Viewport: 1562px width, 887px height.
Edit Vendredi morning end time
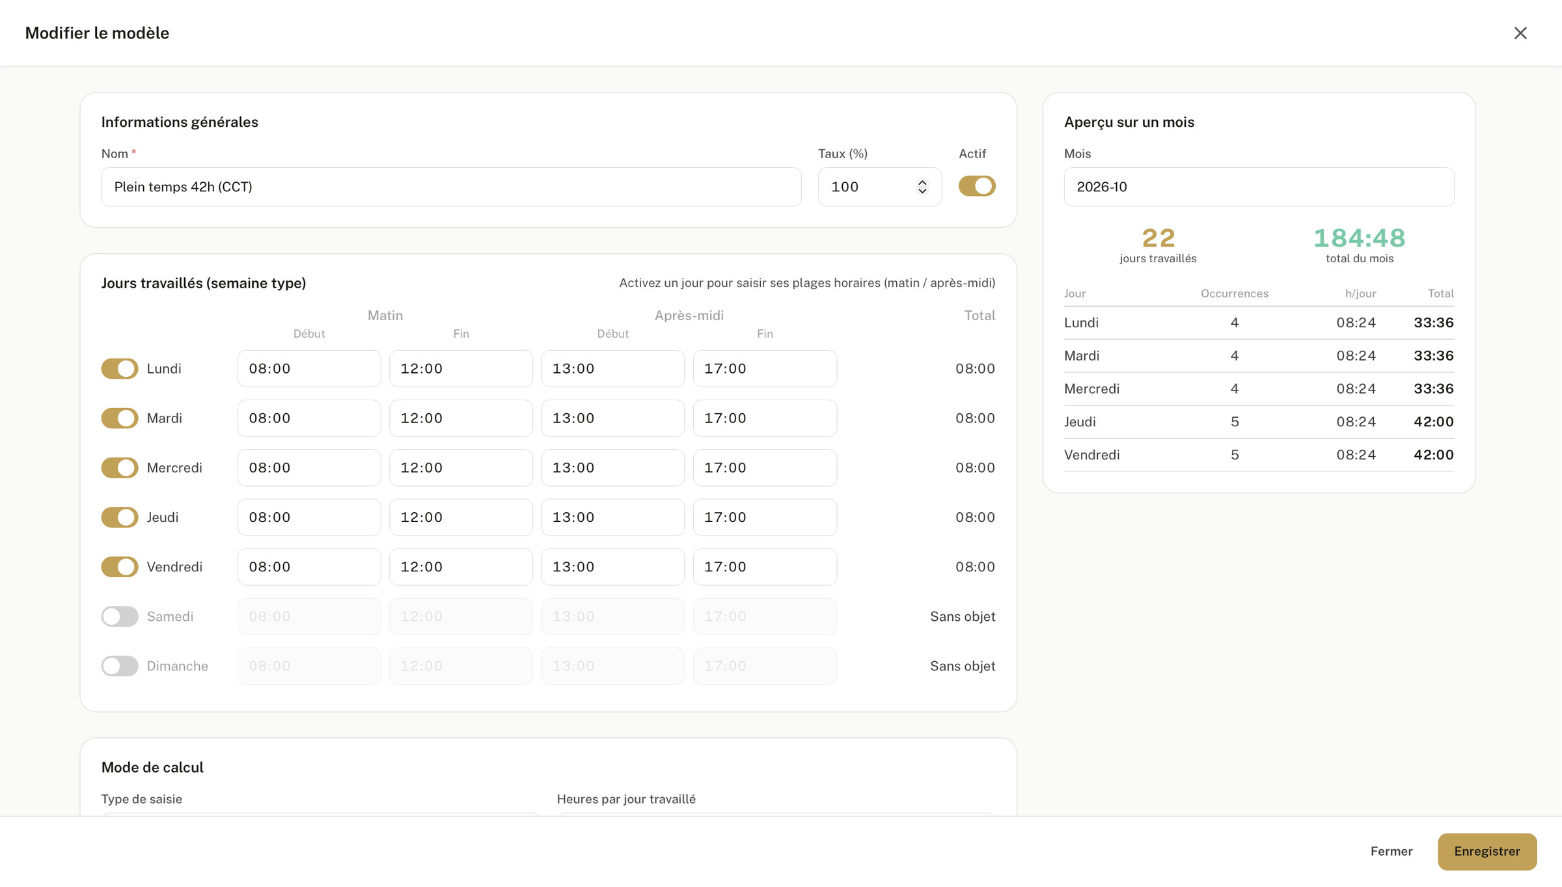461,567
